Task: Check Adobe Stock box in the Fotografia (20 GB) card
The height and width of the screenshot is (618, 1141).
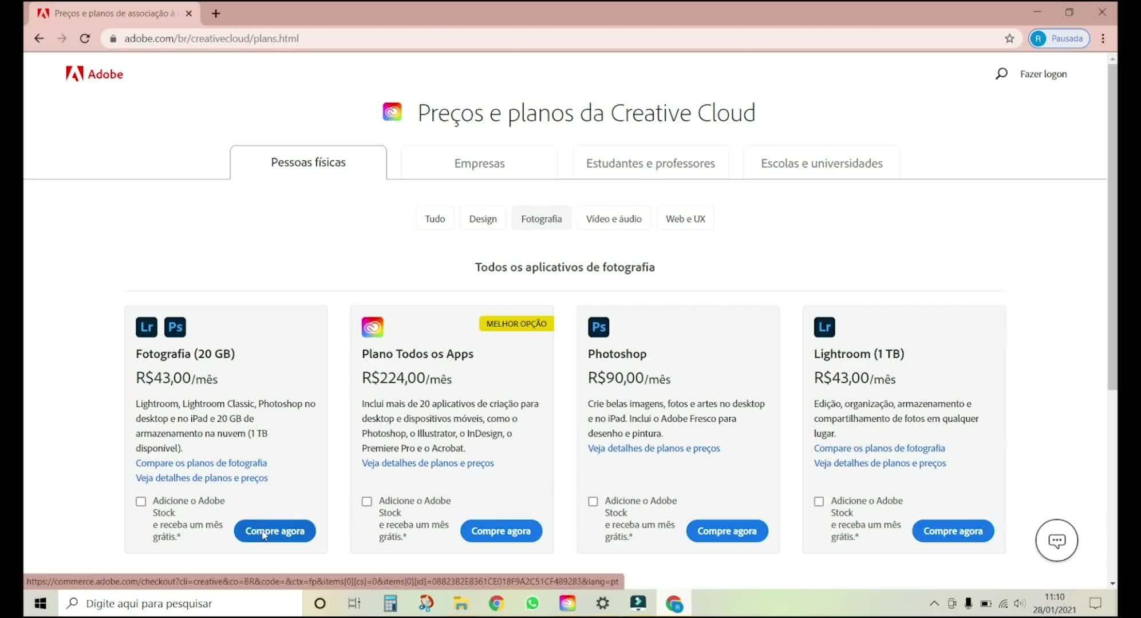Action: tap(141, 501)
